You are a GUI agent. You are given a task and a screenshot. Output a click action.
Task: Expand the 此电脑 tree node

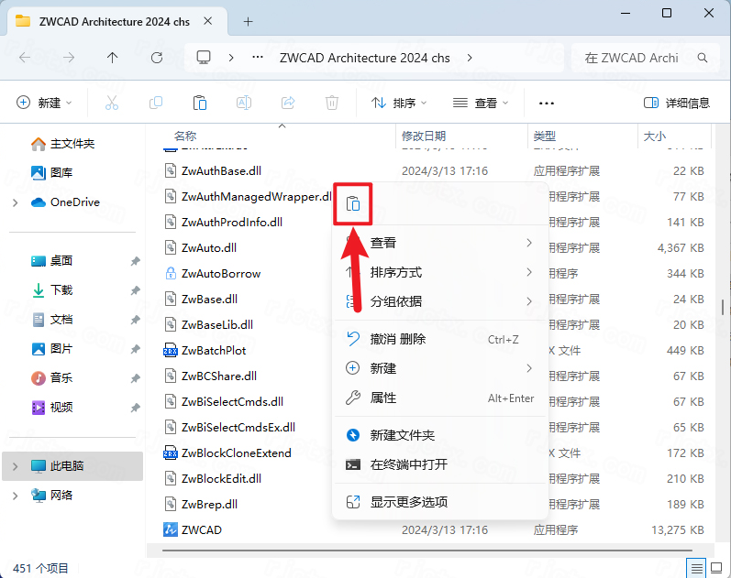click(15, 466)
